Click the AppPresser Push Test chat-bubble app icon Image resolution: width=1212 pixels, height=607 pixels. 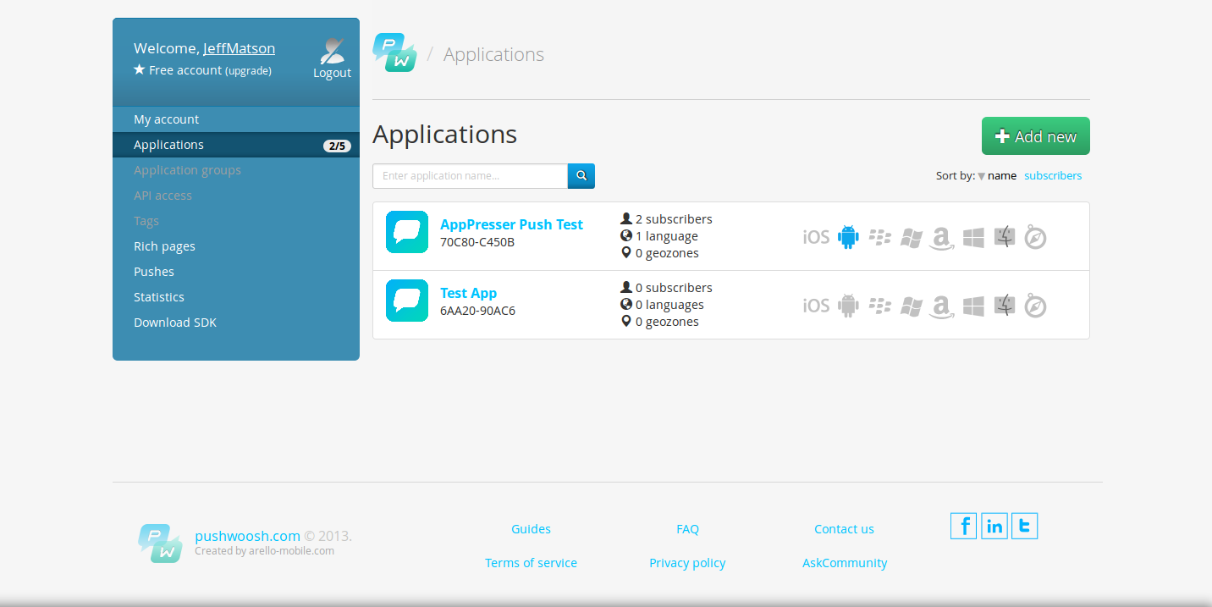click(407, 232)
